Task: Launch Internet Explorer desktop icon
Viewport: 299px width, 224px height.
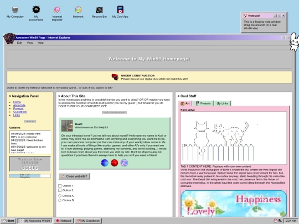Action: point(57,13)
